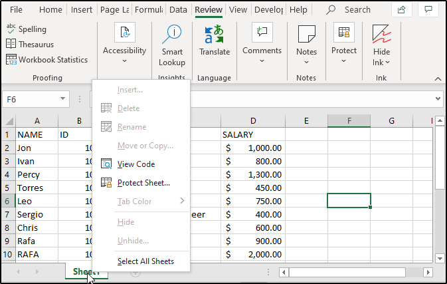The height and width of the screenshot is (284, 447).
Task: Switch to the Data tab
Action: point(178,10)
